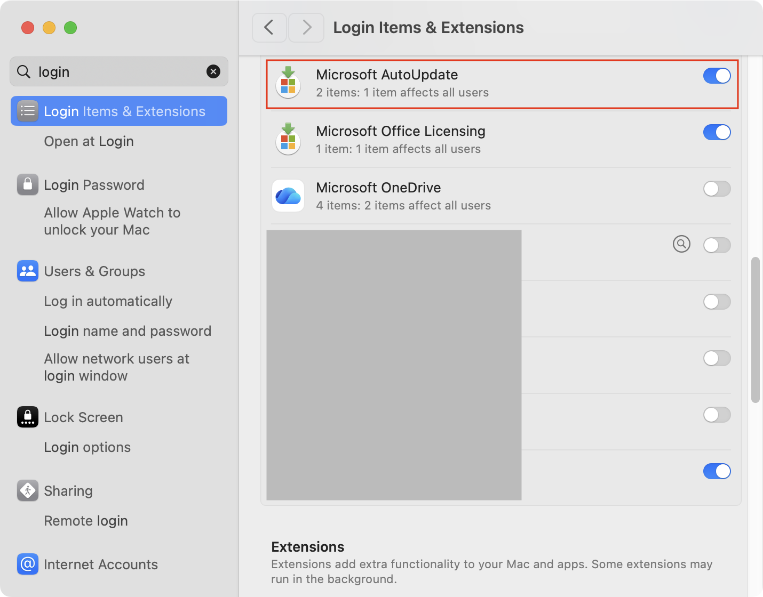Click the Microsoft Office Licensing app icon
Screen dimensions: 763x597
pos(288,139)
